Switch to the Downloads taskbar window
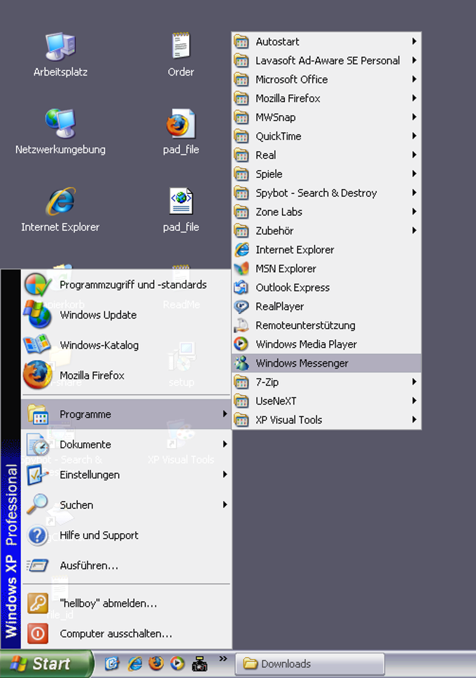 (x=309, y=664)
